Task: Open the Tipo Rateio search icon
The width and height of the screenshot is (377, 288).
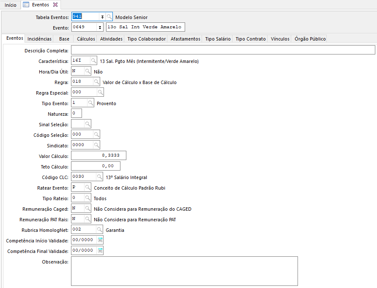Action: tap(88, 198)
